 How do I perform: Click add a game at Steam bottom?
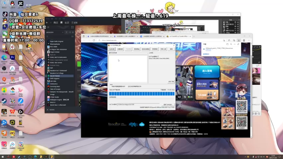(x=51, y=110)
